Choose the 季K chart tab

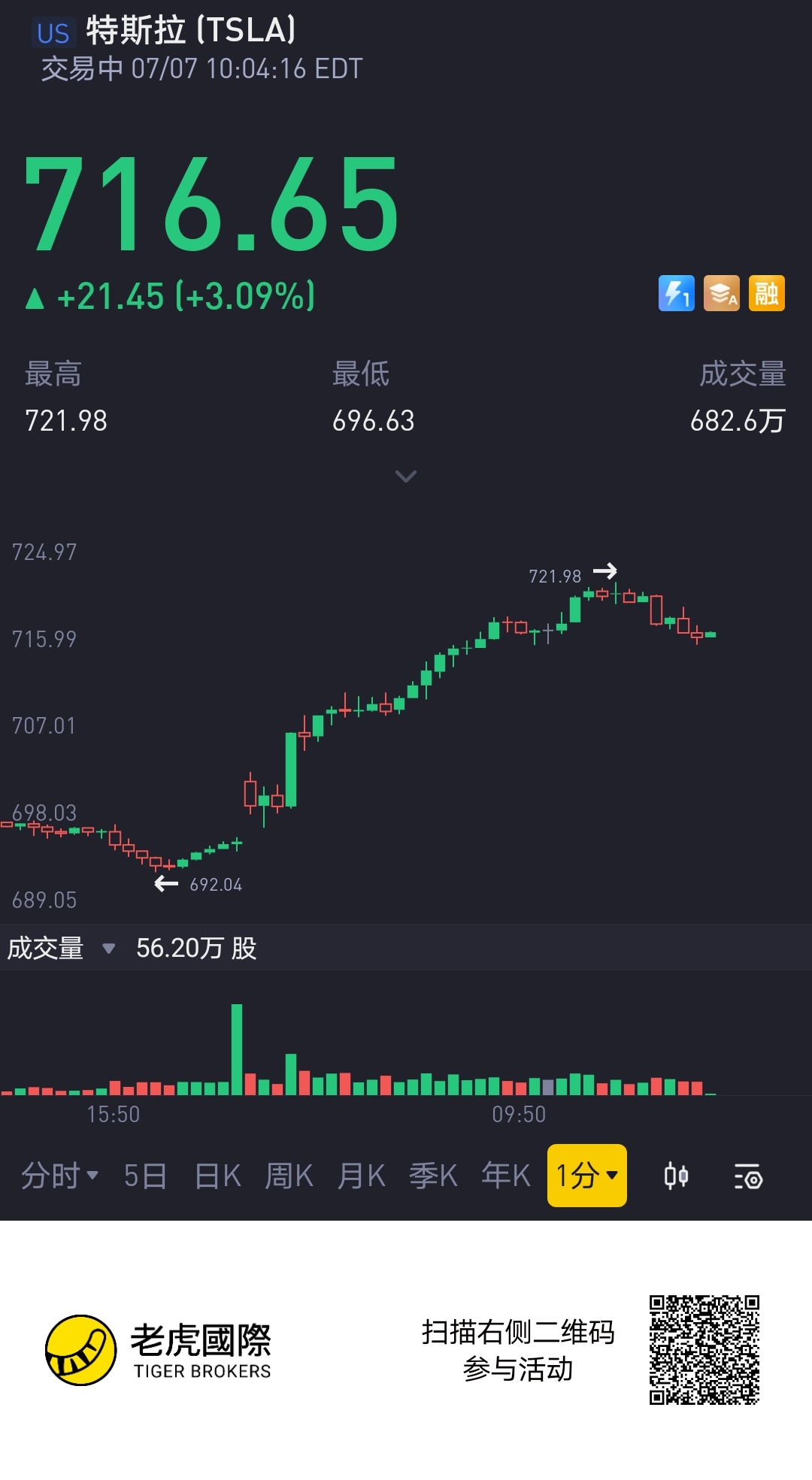click(433, 1176)
